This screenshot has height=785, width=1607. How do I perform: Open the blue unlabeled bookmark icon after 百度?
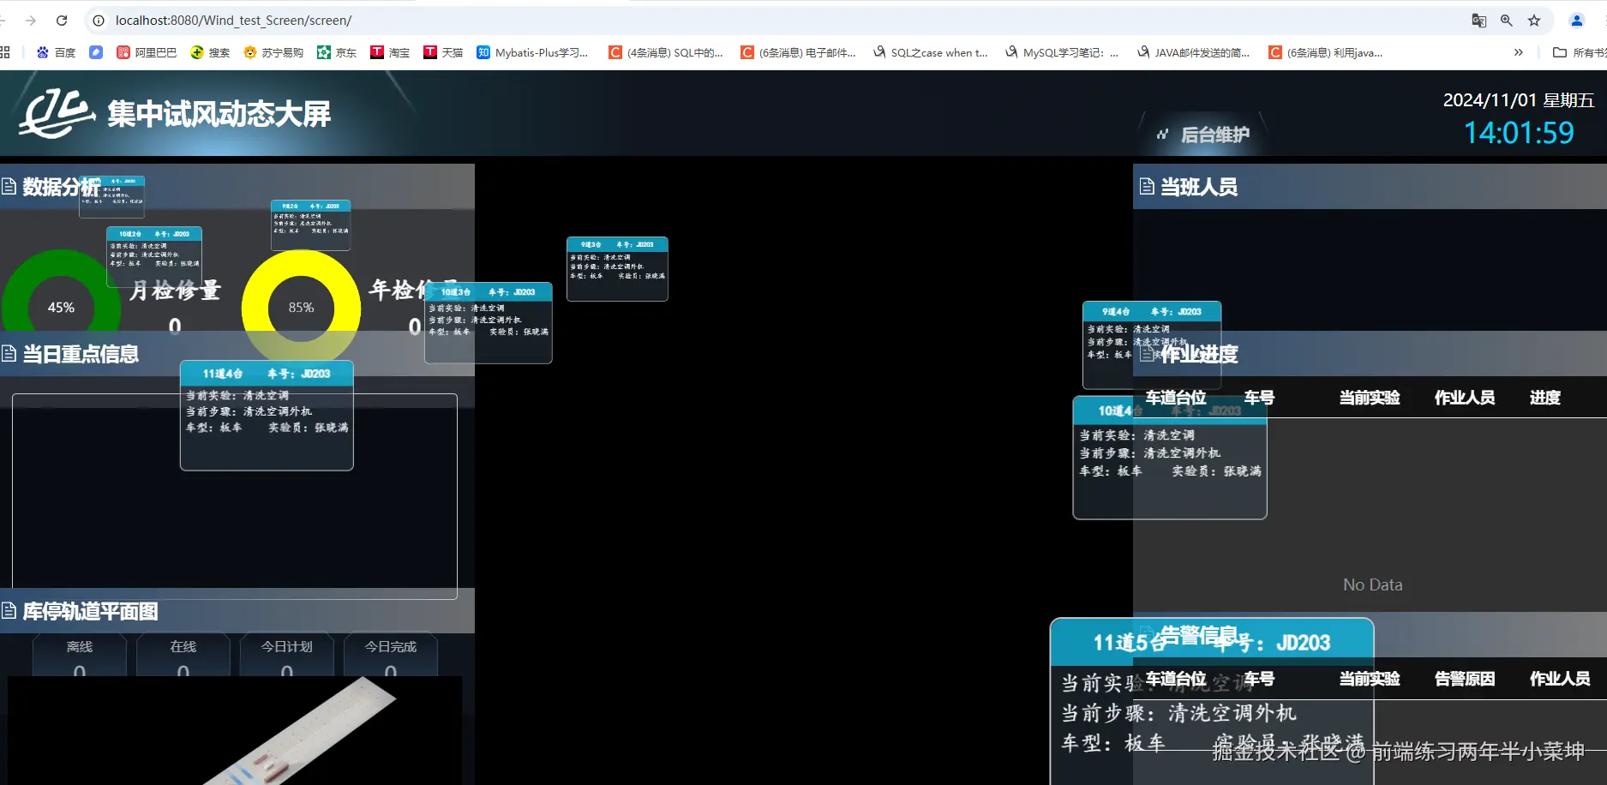[96, 52]
